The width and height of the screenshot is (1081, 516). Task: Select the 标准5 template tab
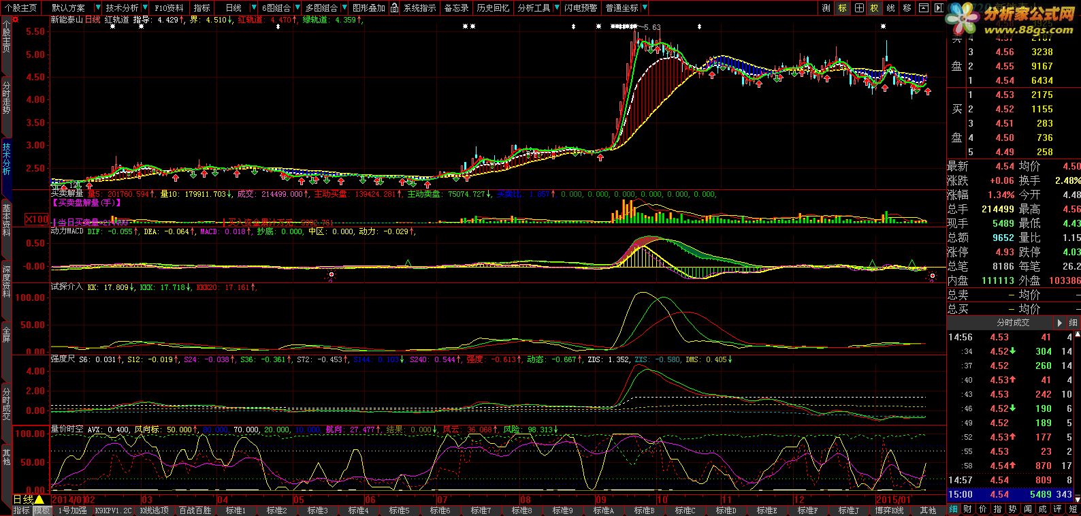pos(400,511)
